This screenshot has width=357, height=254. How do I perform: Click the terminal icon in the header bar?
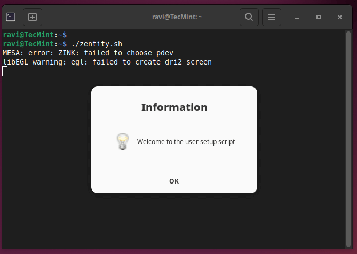[x=11, y=17]
